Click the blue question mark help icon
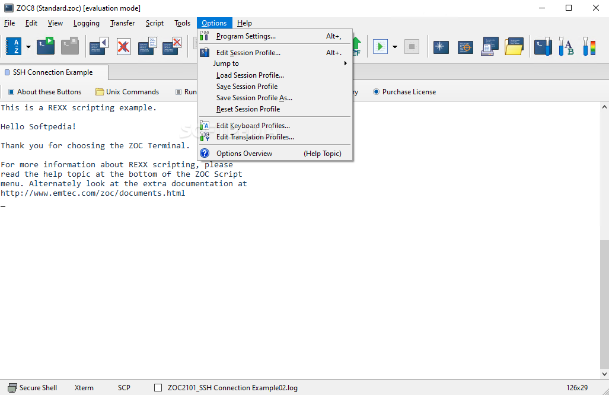Image resolution: width=609 pixels, height=395 pixels. pyautogui.click(x=205, y=154)
